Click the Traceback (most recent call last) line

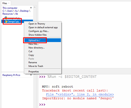(75, 90)
